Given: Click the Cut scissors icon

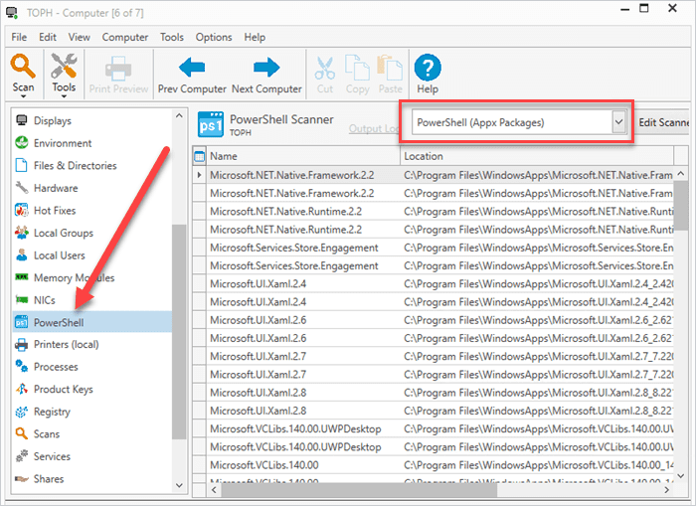Looking at the screenshot, I should pyautogui.click(x=325, y=68).
